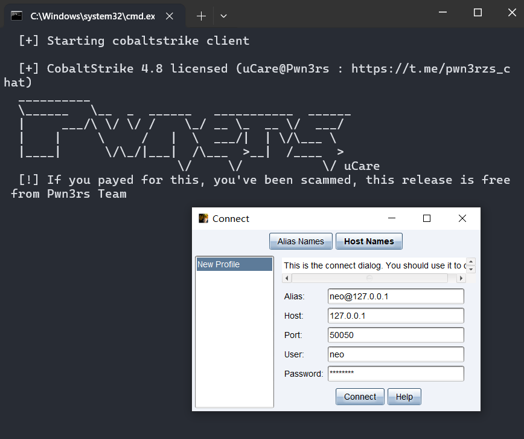Image resolution: width=524 pixels, height=439 pixels.
Task: Minimize the terminal window
Action: (443, 13)
